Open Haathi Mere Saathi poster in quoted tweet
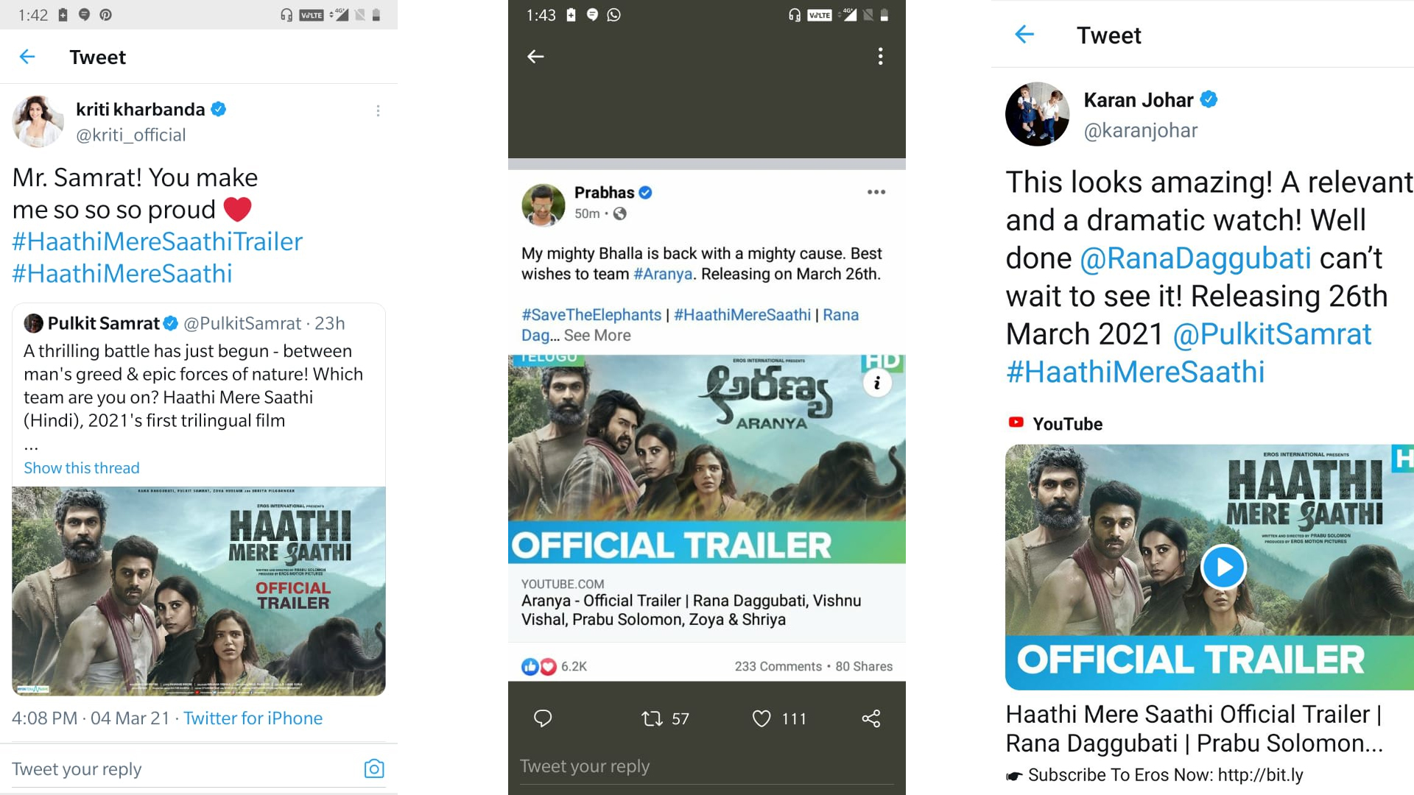 coord(199,591)
